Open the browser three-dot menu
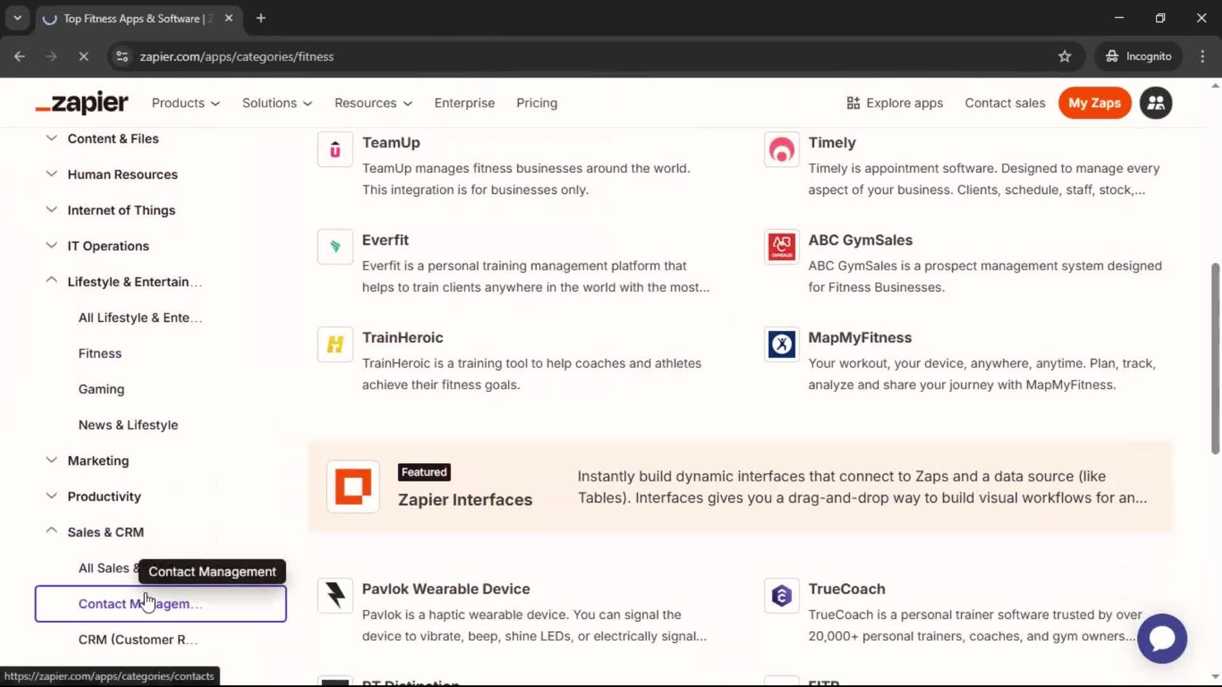Viewport: 1222px width, 687px height. pyautogui.click(x=1202, y=57)
